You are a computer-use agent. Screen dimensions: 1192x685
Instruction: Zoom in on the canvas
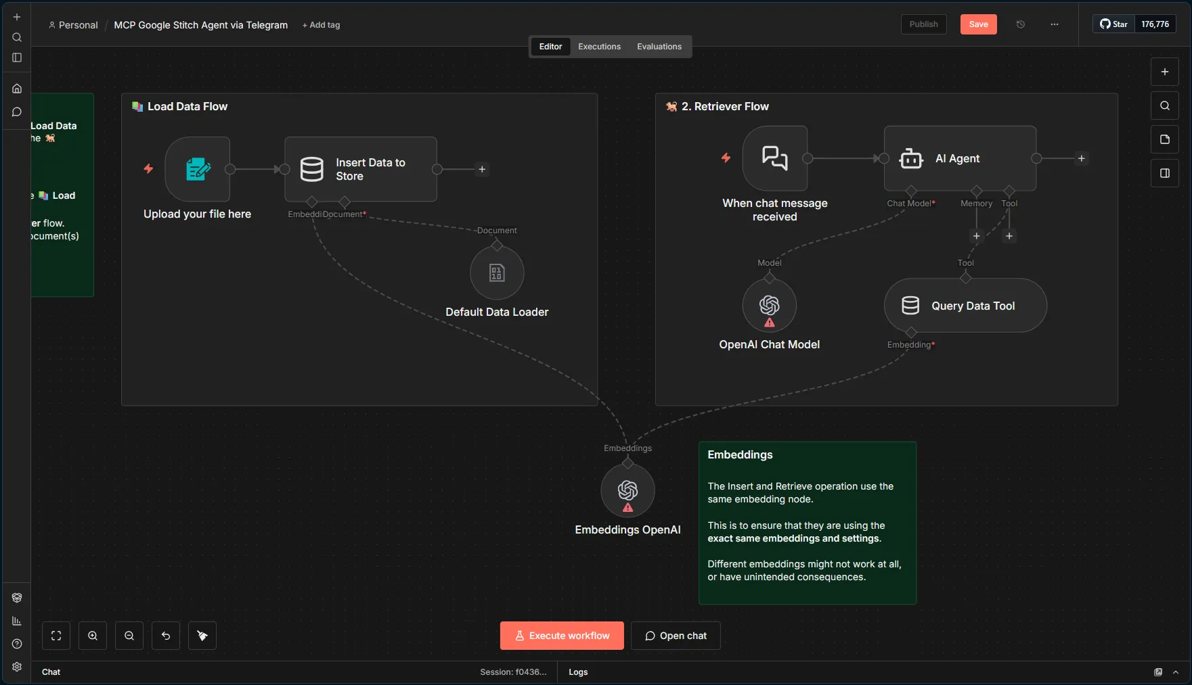coord(93,636)
